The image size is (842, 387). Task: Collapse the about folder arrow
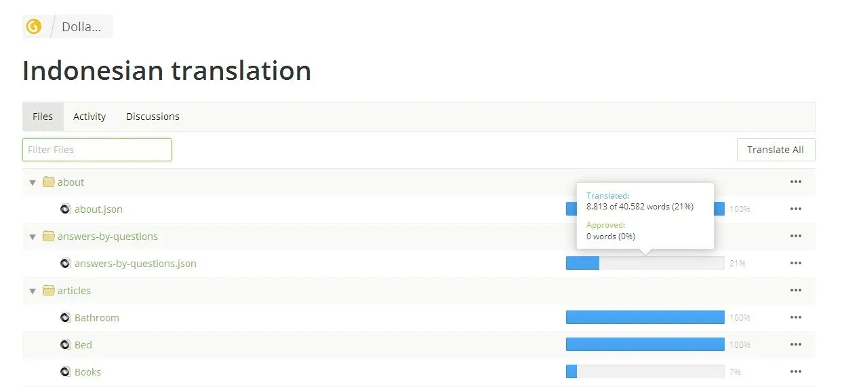point(33,182)
